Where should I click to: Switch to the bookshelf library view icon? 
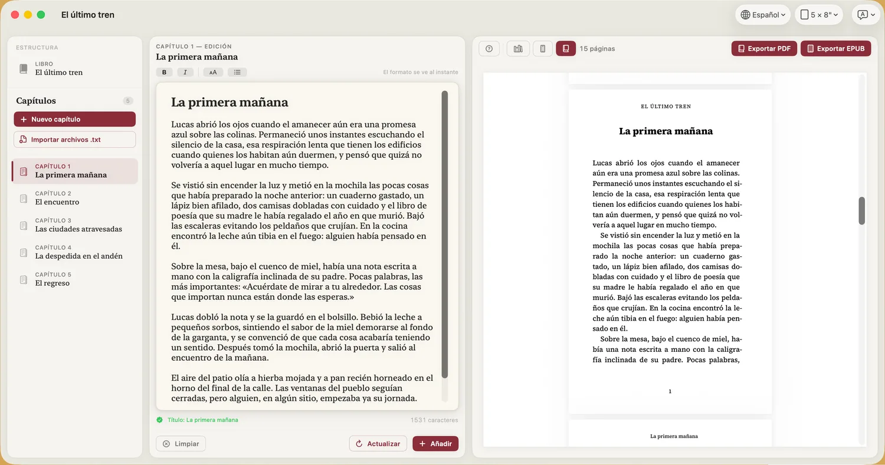click(x=518, y=49)
